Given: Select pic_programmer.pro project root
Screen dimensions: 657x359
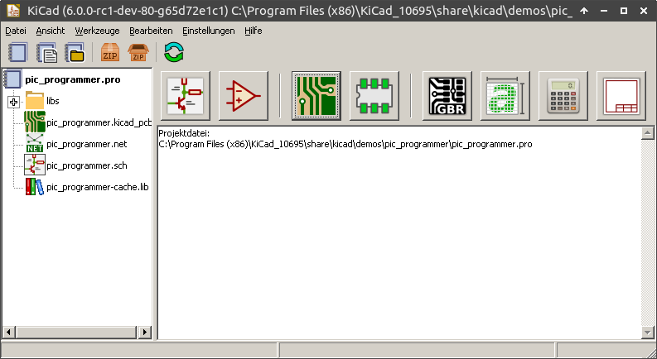Looking at the screenshot, I should tap(72, 79).
